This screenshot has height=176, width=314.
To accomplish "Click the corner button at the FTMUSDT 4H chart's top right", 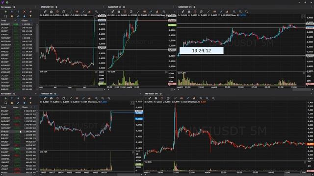I will pyautogui.click(x=132, y=103).
